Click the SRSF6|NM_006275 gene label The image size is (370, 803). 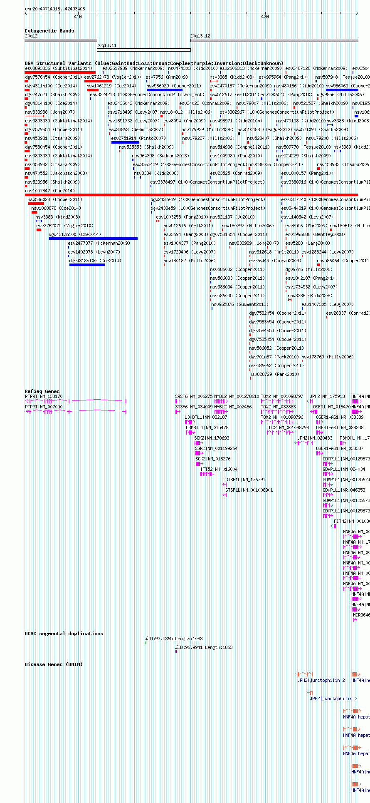pos(194,396)
